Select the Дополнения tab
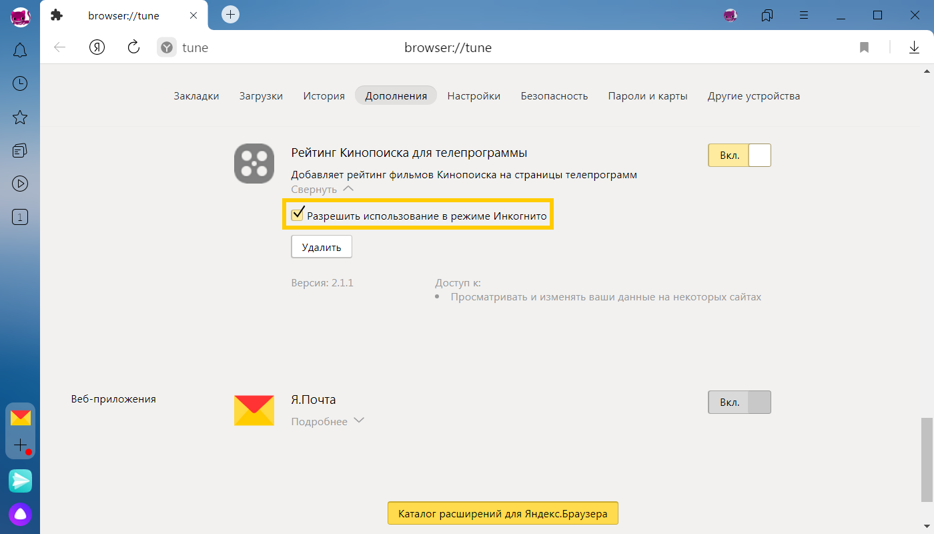 (x=396, y=95)
